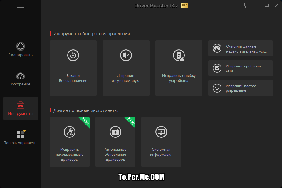Open the Ускорение speedometer icon
Image resolution: width=282 pixels, height=188 pixels.
click(21, 76)
